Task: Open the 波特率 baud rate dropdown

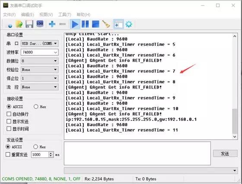Action: coord(40,52)
